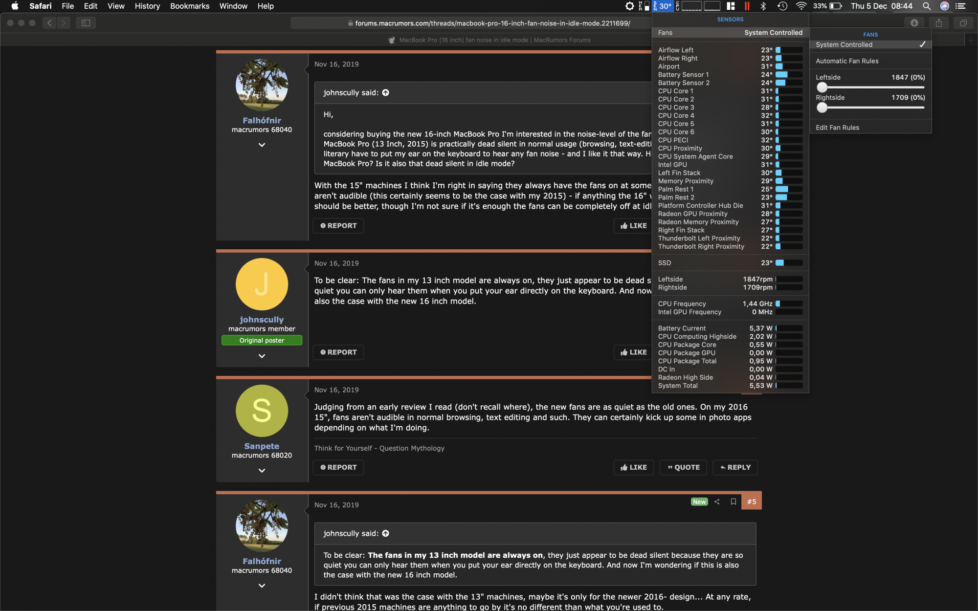Go back using Safari back arrow
The width and height of the screenshot is (978, 611).
click(49, 22)
